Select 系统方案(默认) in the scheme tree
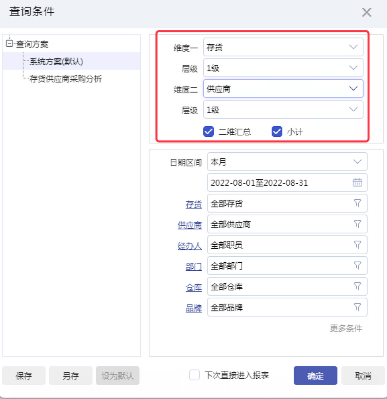Viewport: 387px width, 399px height. click(x=56, y=61)
